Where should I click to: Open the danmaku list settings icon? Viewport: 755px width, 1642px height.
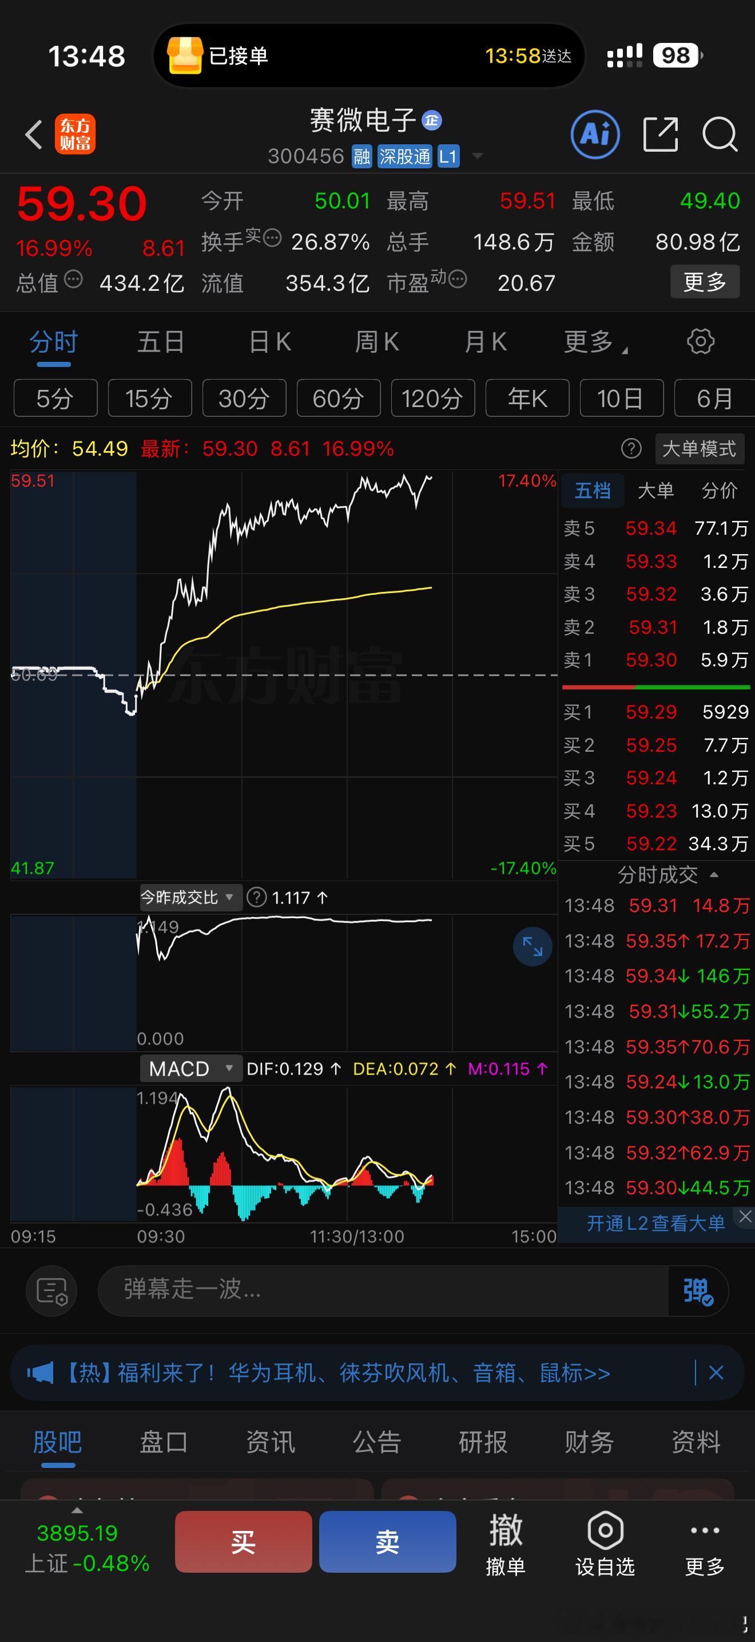[x=51, y=1291]
